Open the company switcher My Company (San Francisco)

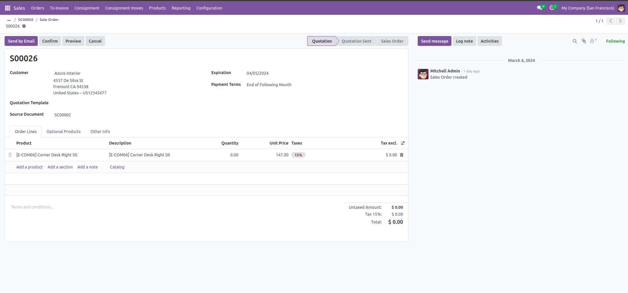[587, 8]
